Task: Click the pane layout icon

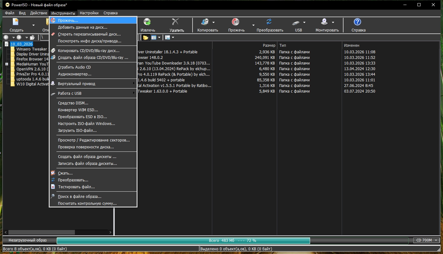Action: [x=168, y=37]
